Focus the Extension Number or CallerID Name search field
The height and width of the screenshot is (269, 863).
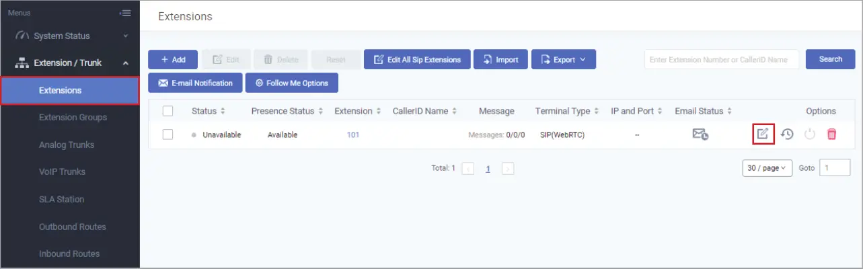click(722, 59)
